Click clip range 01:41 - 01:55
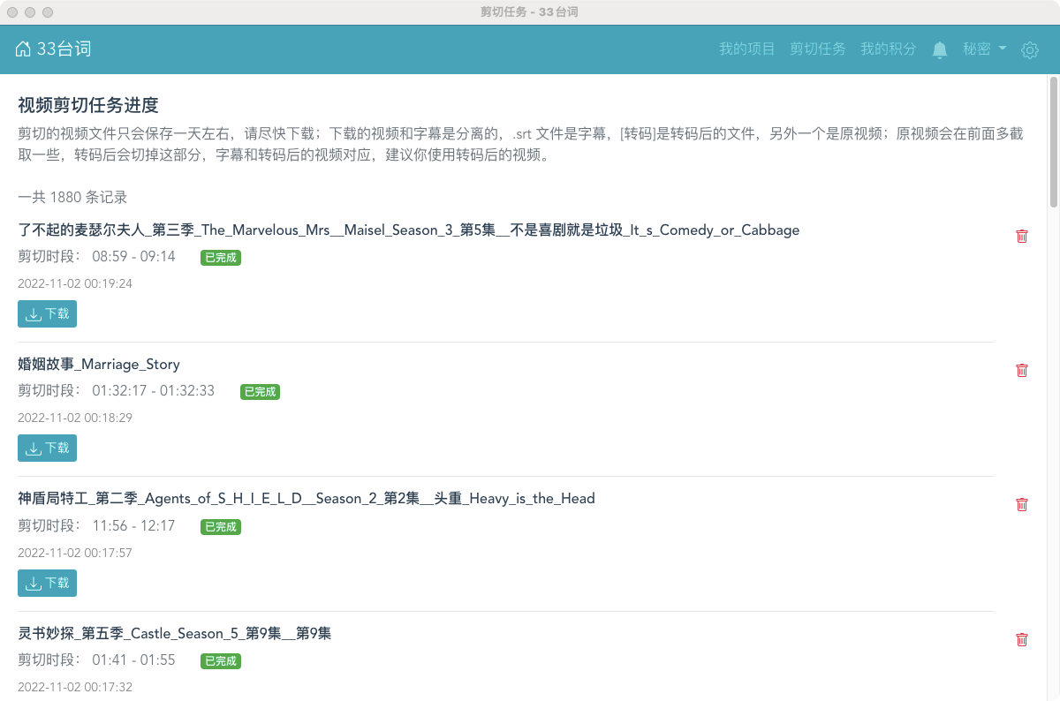The image size is (1060, 701). click(134, 660)
